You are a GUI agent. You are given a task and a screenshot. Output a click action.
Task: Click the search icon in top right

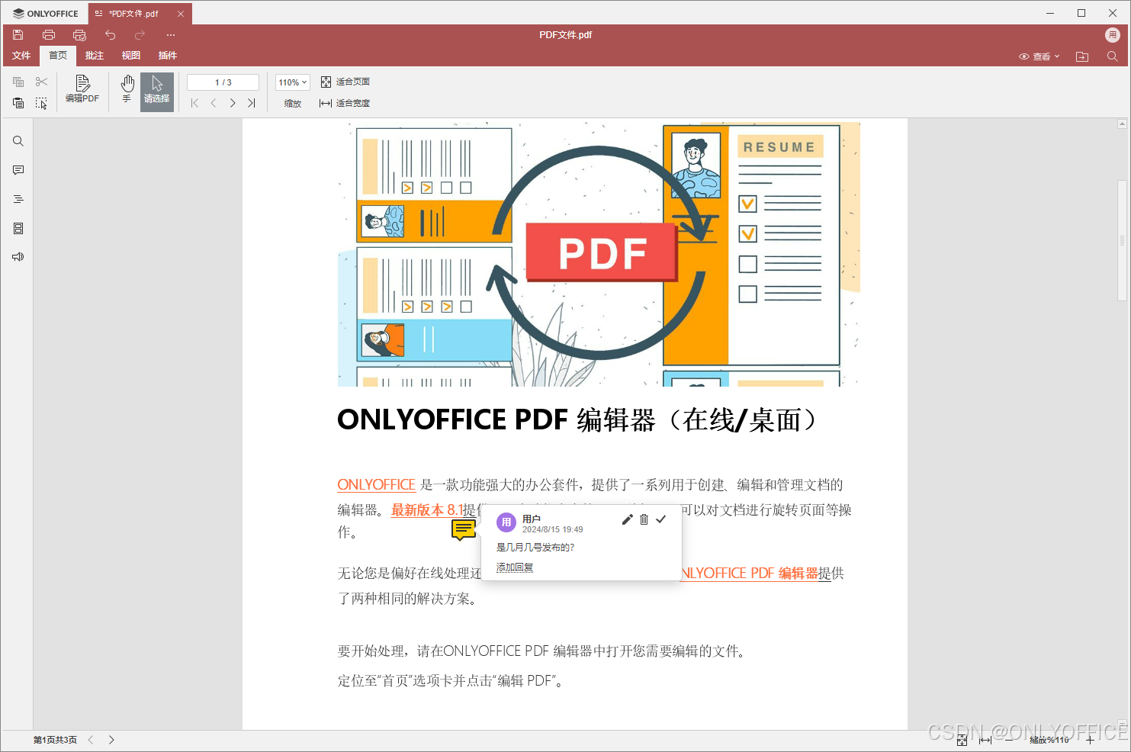(1112, 56)
